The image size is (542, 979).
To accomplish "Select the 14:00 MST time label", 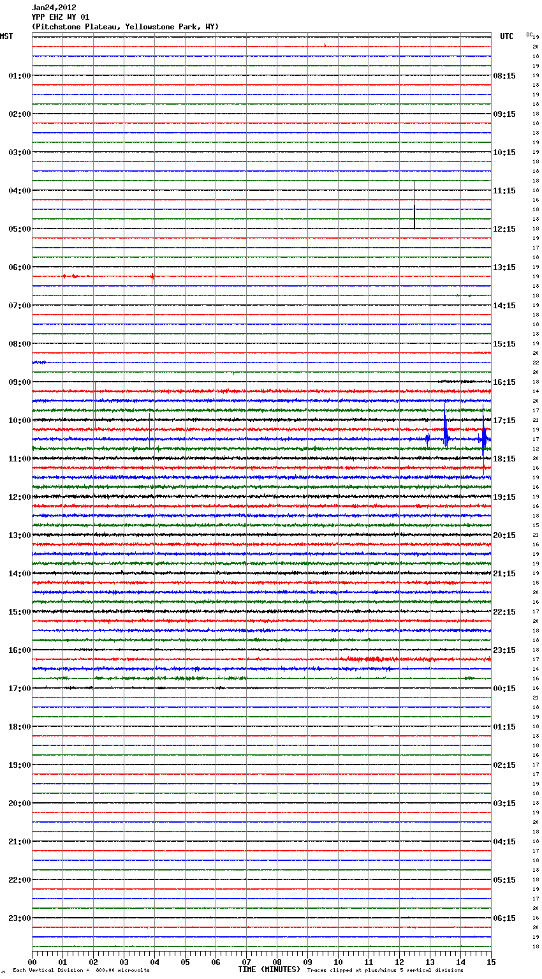I will point(20,574).
